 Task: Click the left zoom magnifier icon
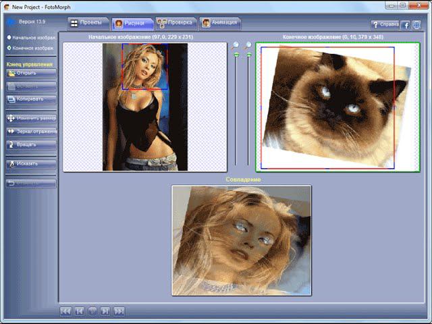(x=235, y=45)
